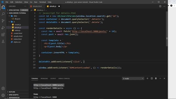Expand the NPM Scripts section
Image resolution: width=176 pixels, height=99 pixels.
(x=13, y=95)
